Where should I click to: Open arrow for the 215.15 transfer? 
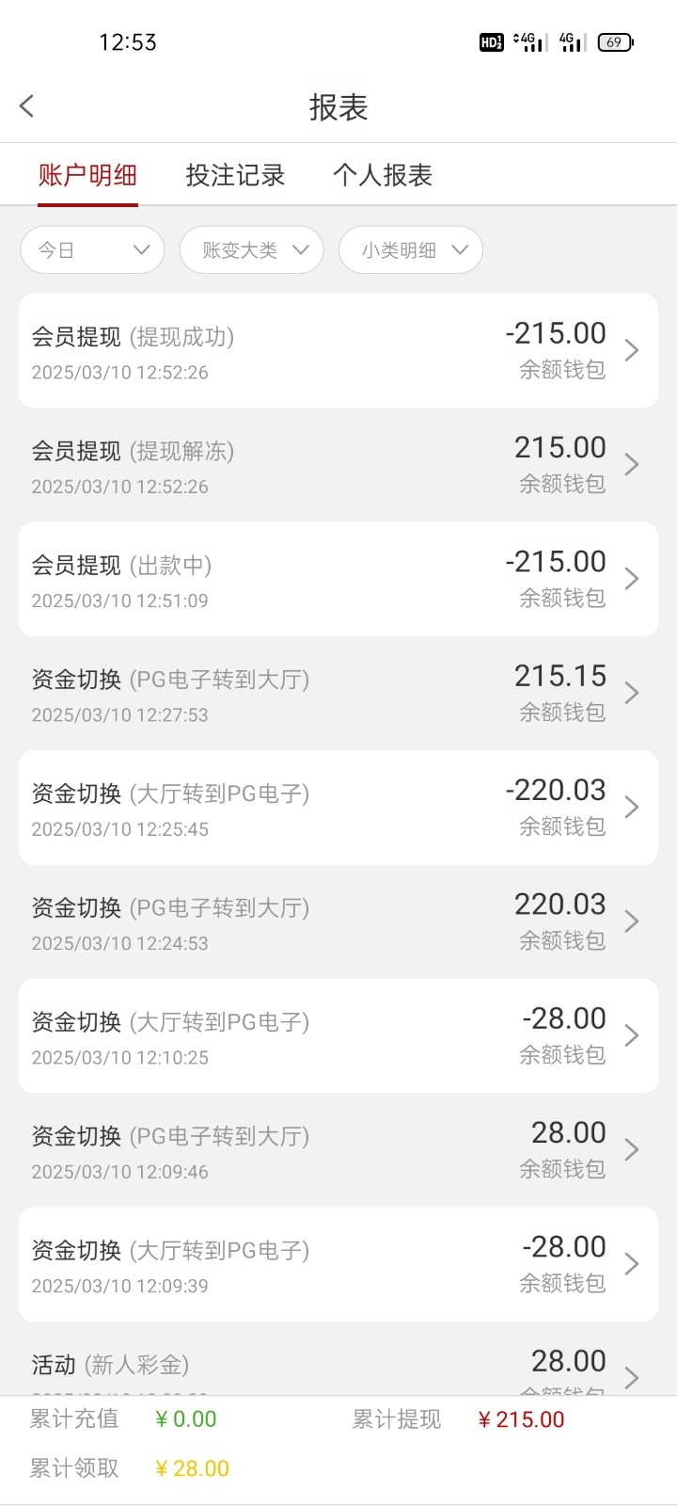coord(632,693)
